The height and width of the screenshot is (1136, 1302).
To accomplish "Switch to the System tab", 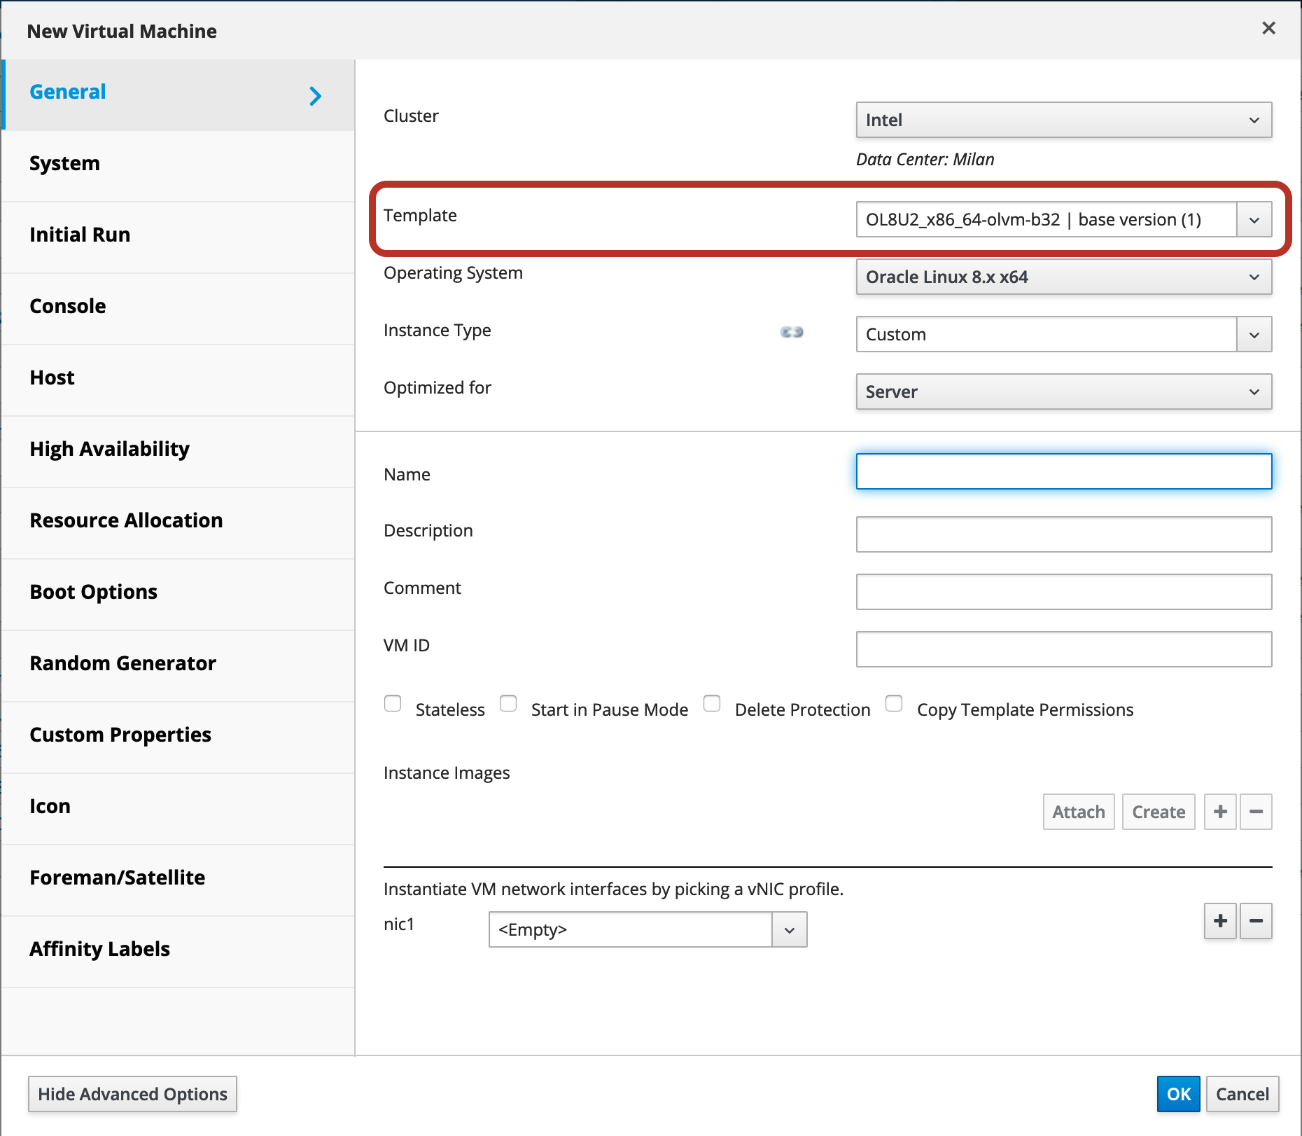I will click(64, 164).
